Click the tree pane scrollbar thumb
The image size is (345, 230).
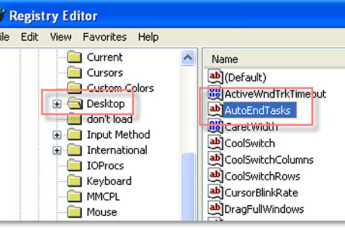187,186
